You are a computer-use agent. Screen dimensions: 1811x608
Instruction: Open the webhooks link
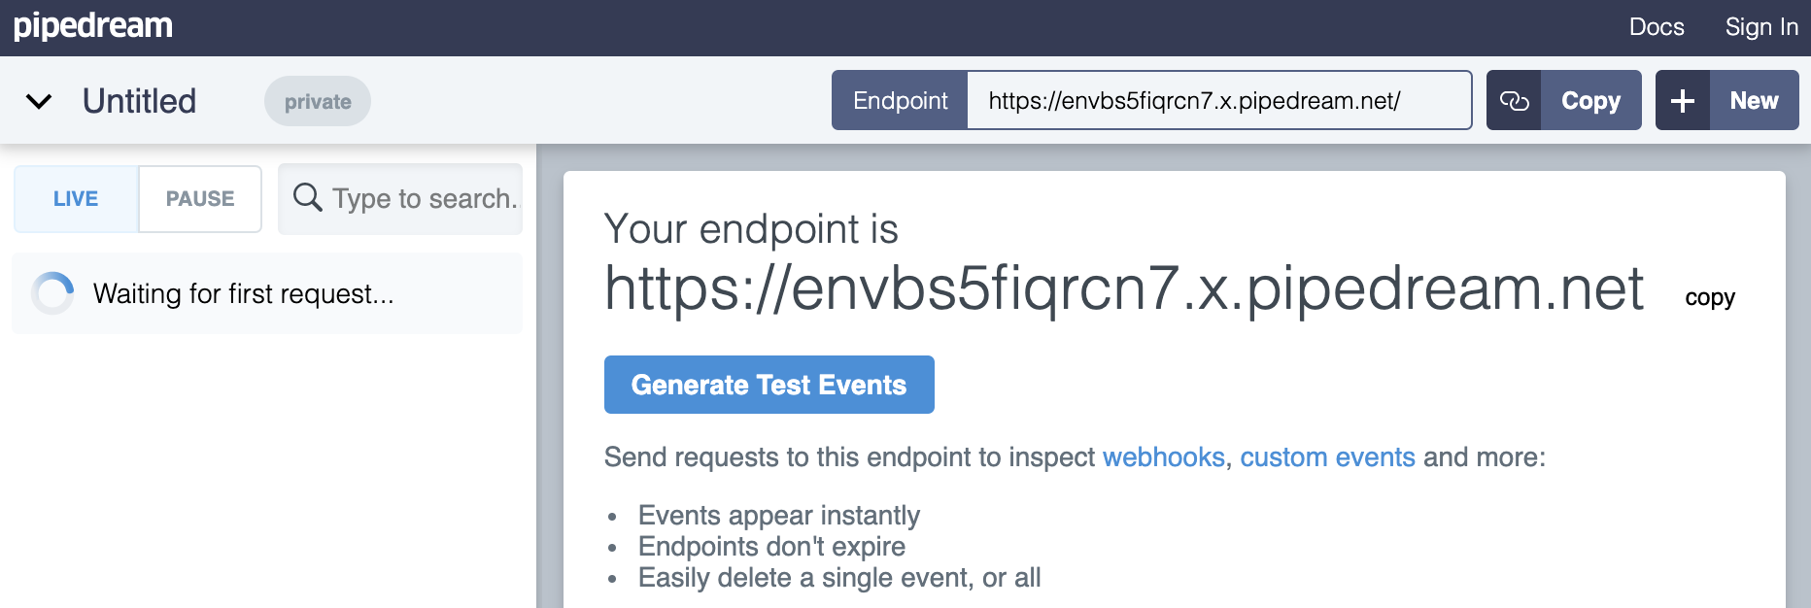click(1163, 457)
